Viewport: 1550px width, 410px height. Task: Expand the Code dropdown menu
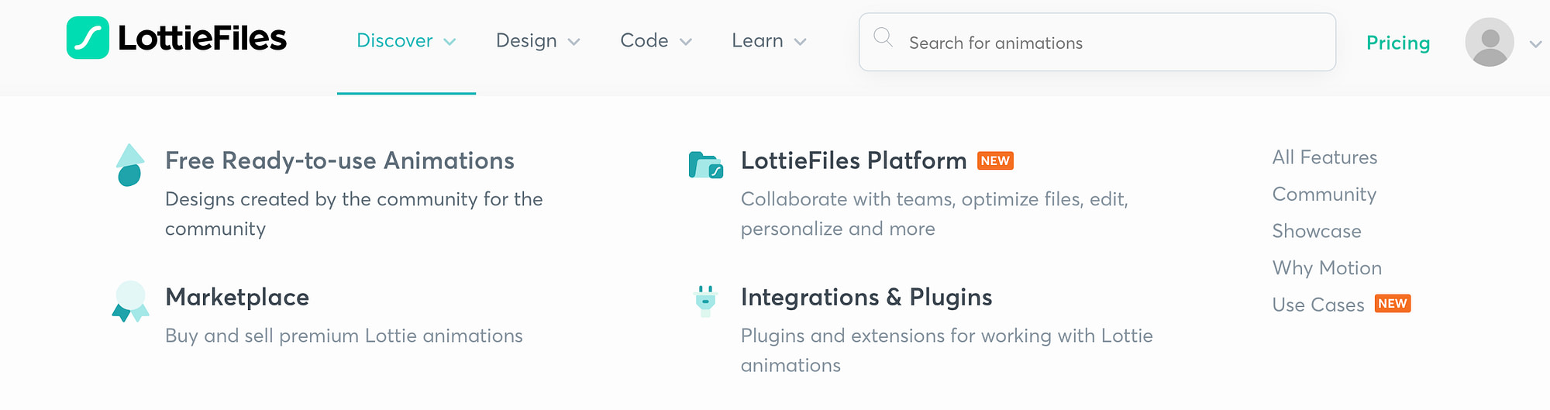(656, 41)
